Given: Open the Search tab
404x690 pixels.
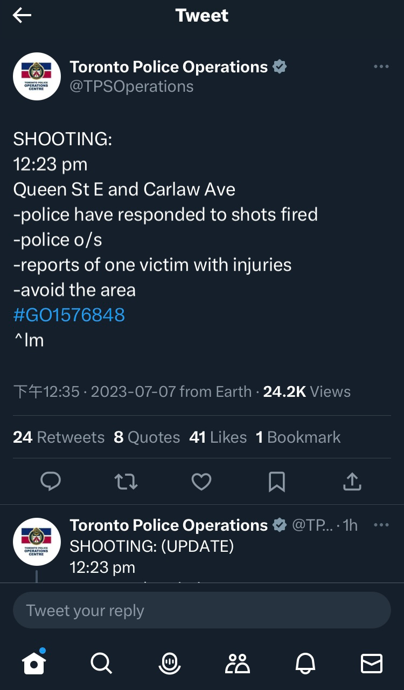Looking at the screenshot, I should tap(101, 662).
